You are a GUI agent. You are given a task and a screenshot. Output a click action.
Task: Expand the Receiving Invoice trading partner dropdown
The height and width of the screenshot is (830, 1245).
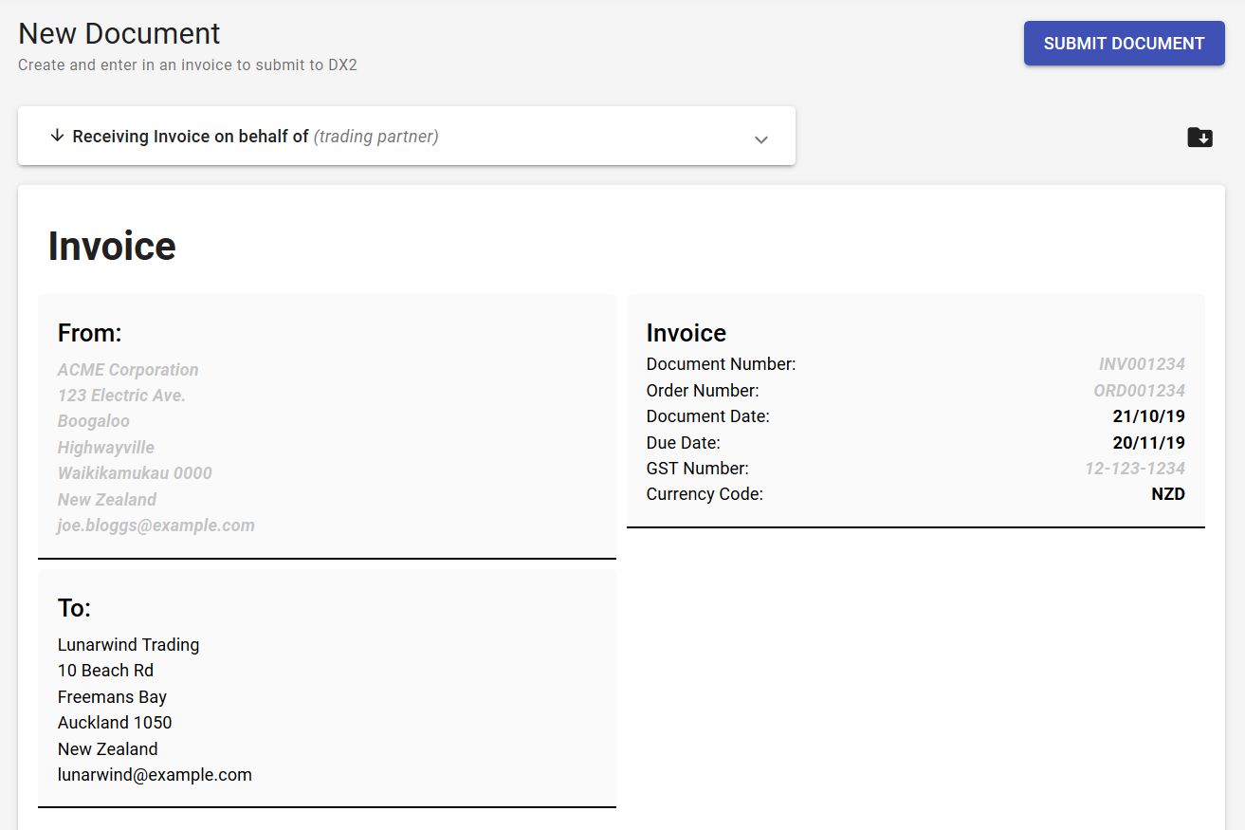pyautogui.click(x=408, y=136)
